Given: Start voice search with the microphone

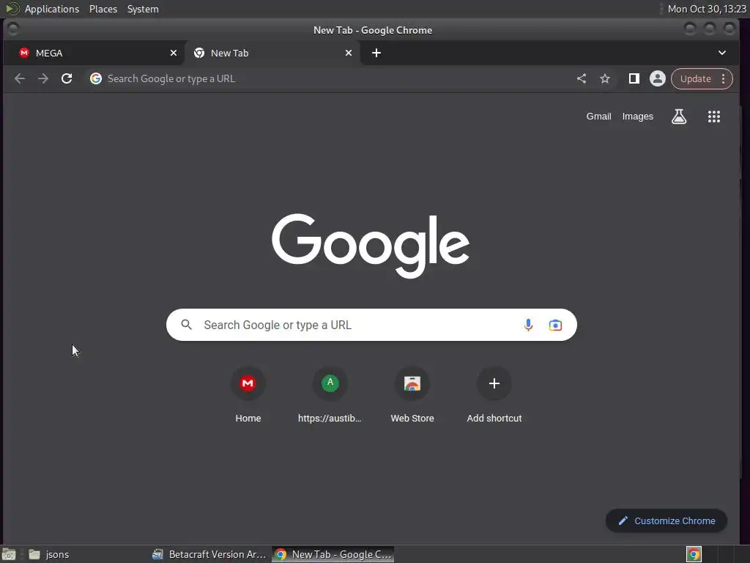Looking at the screenshot, I should coord(528,325).
